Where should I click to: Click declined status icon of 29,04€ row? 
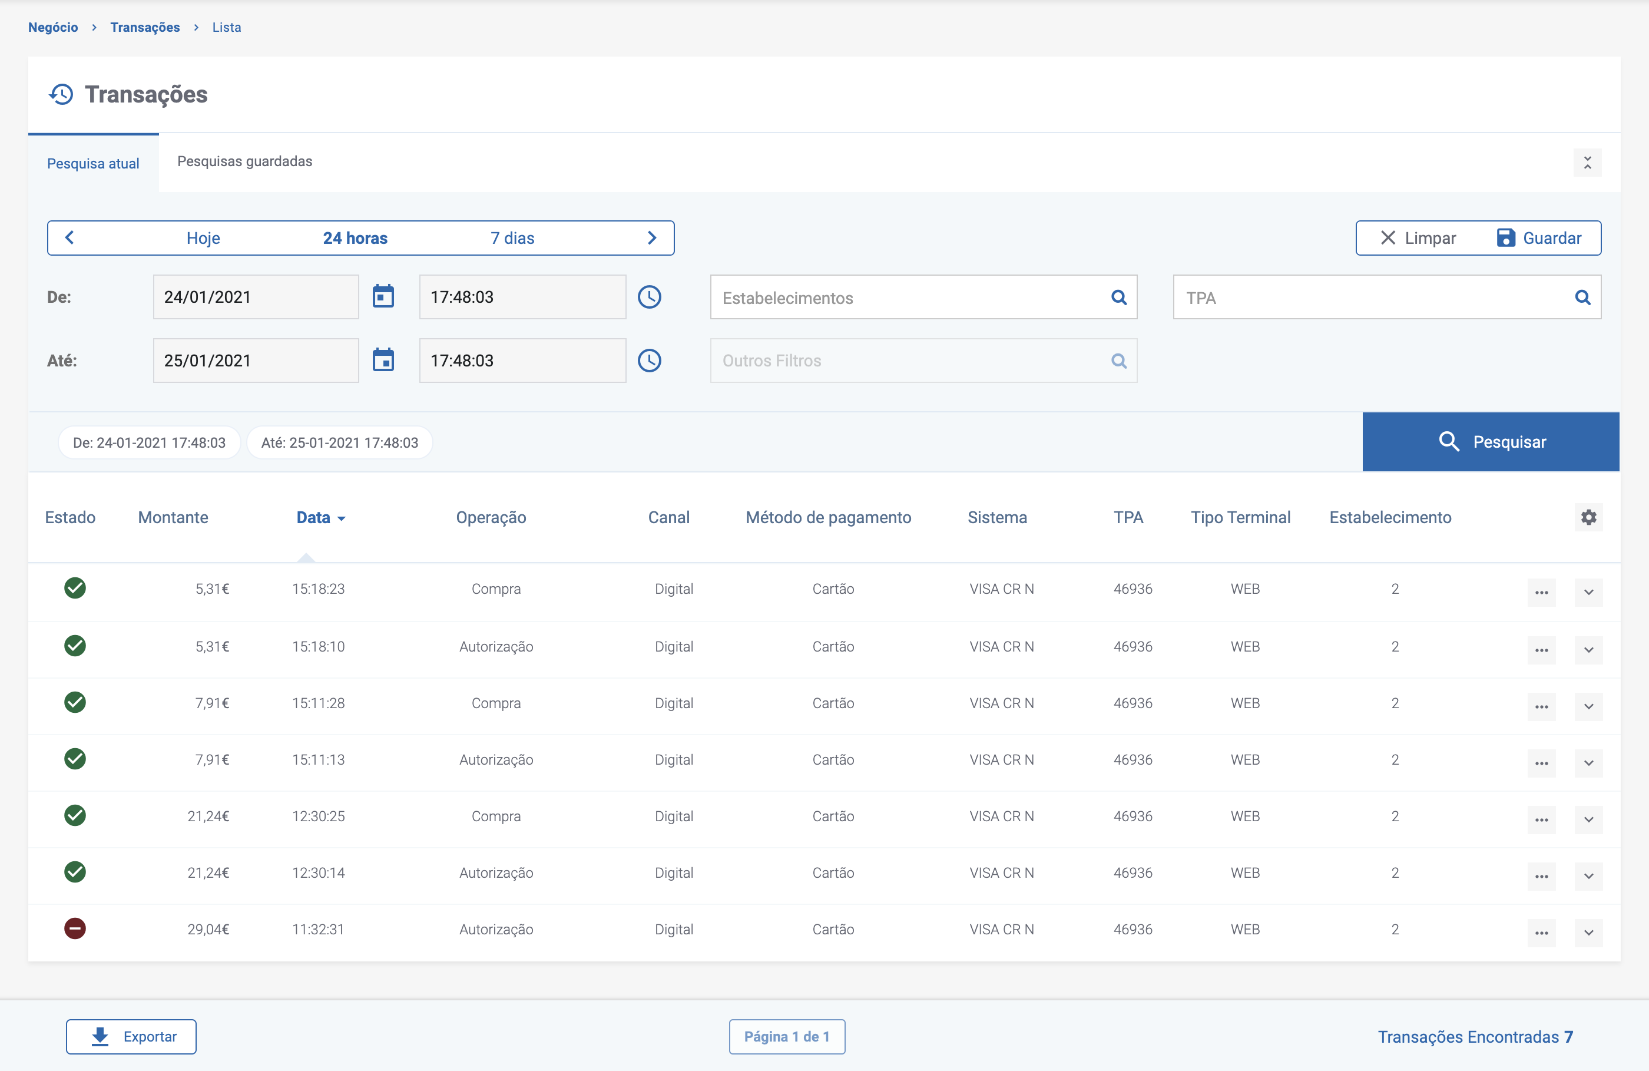click(75, 928)
